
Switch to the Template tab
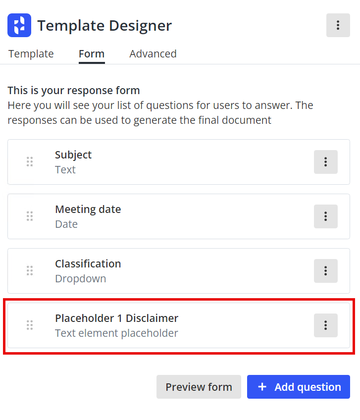[x=31, y=53]
